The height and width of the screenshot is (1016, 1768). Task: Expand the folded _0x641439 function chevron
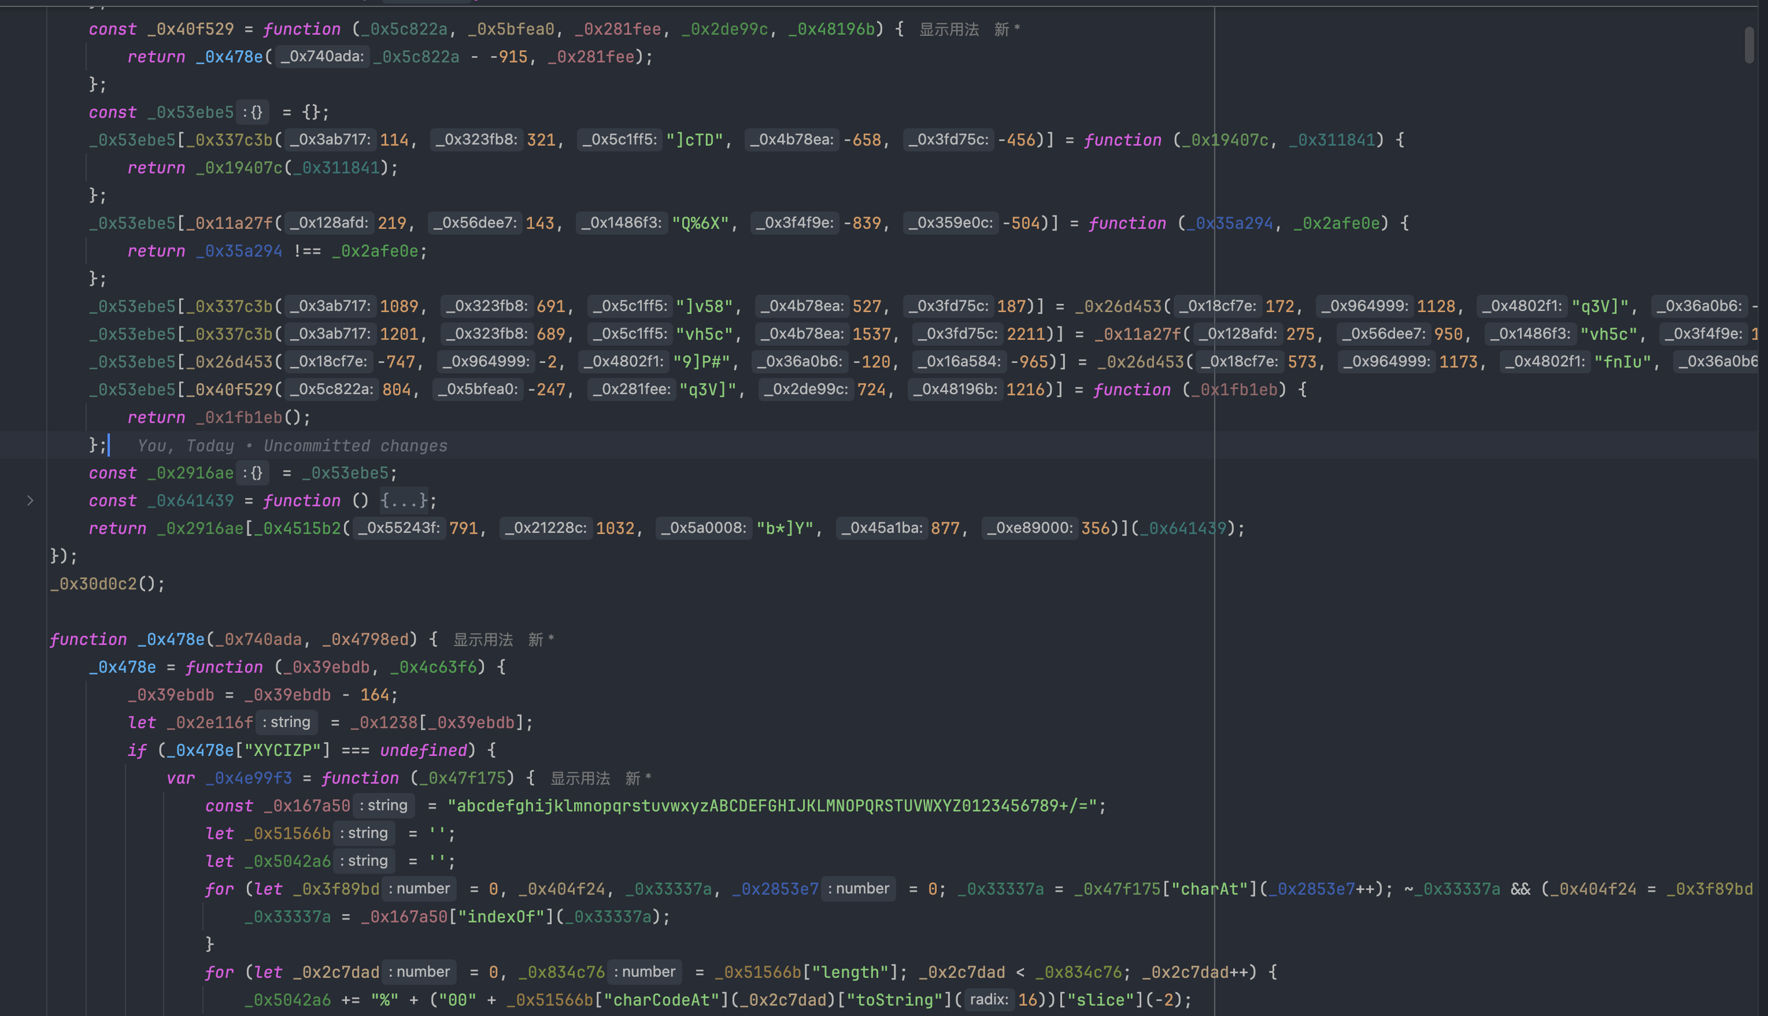(x=30, y=500)
